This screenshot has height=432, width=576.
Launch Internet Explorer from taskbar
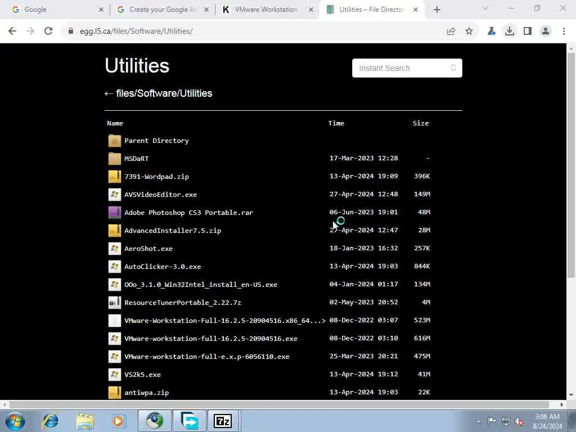[x=50, y=421]
